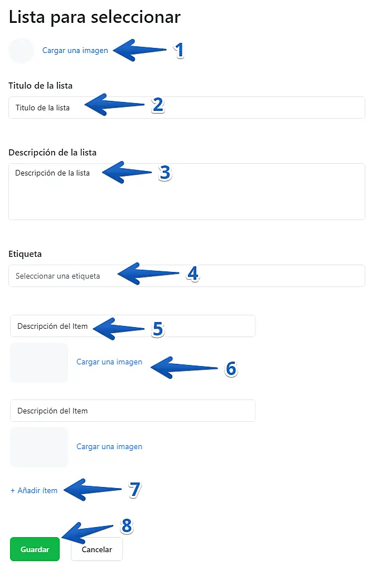The height and width of the screenshot is (575, 377).
Task: Select the second item's image placeholder box
Action: pos(39,447)
